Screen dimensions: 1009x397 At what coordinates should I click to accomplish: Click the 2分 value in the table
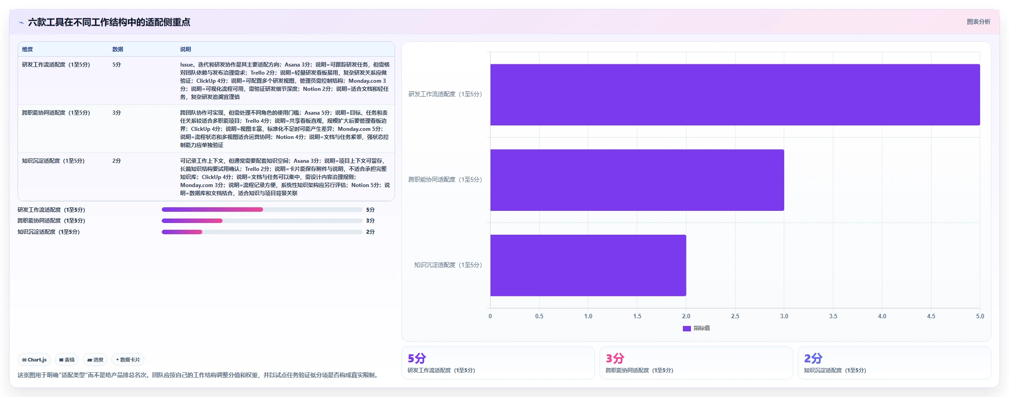click(x=117, y=161)
